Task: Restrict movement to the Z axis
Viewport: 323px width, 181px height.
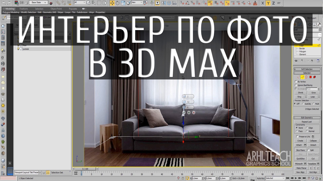Action: pos(273,3)
